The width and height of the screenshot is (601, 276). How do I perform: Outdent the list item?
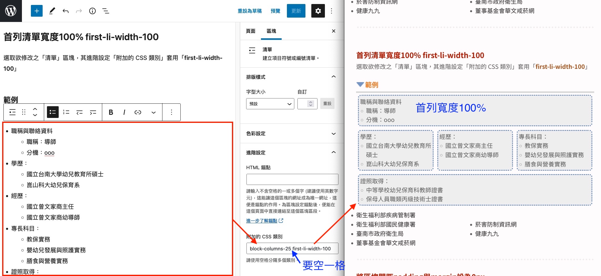(80, 112)
